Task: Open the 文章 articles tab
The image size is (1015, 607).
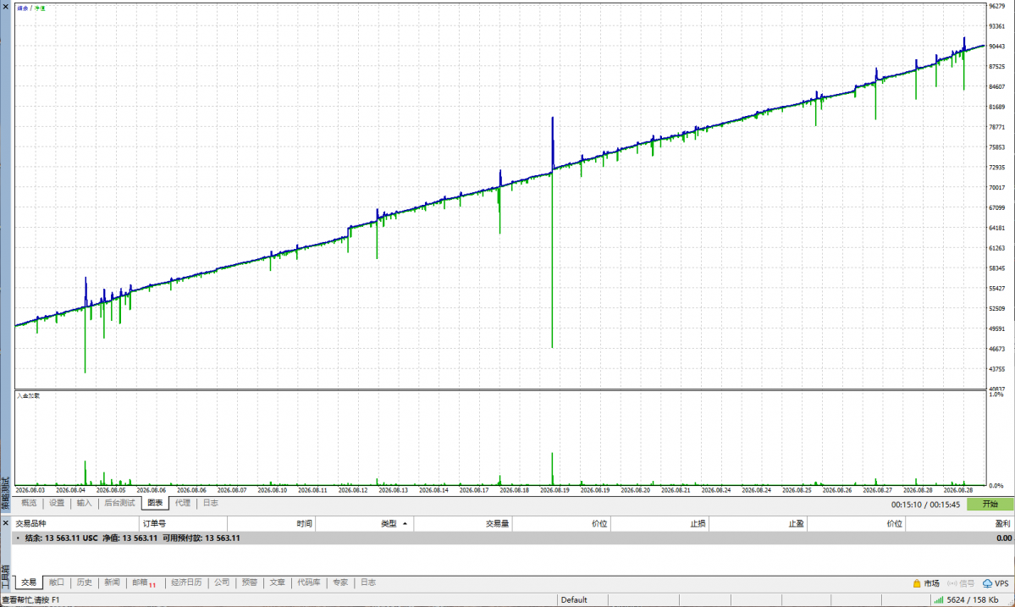Action: [277, 582]
